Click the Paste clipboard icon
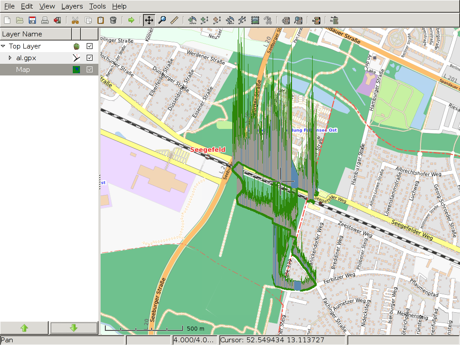Viewport: 460px width, 345px height. pyautogui.click(x=101, y=20)
